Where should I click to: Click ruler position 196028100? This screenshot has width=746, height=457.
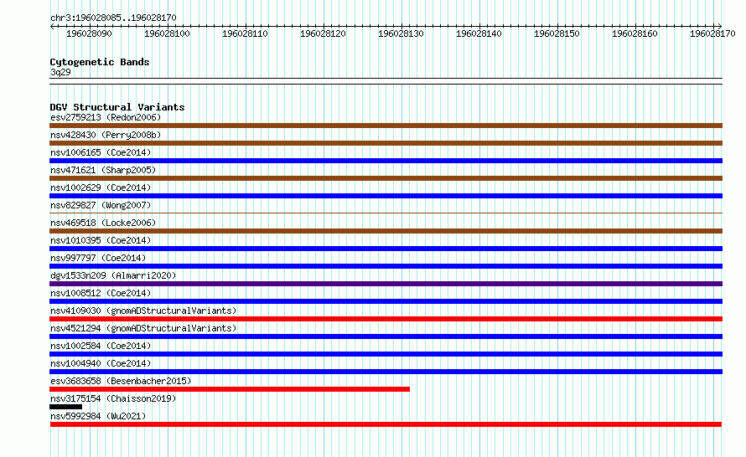click(x=167, y=33)
